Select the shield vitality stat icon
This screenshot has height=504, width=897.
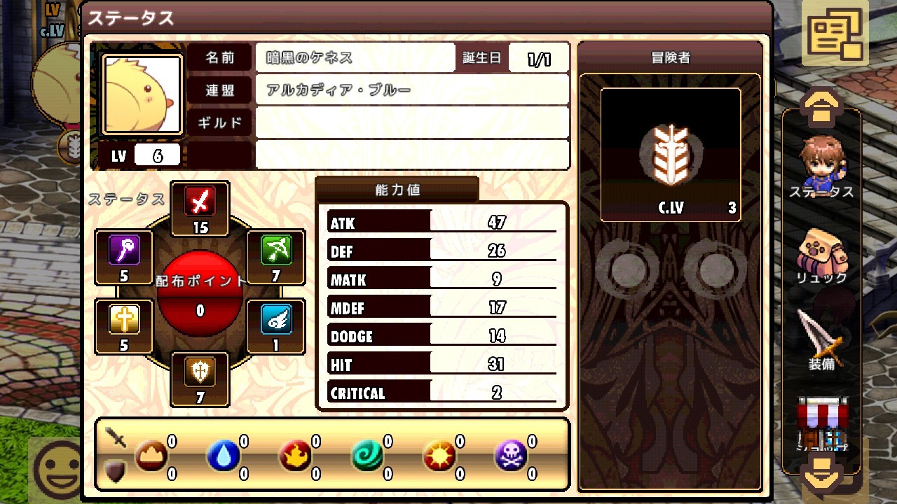tap(200, 372)
